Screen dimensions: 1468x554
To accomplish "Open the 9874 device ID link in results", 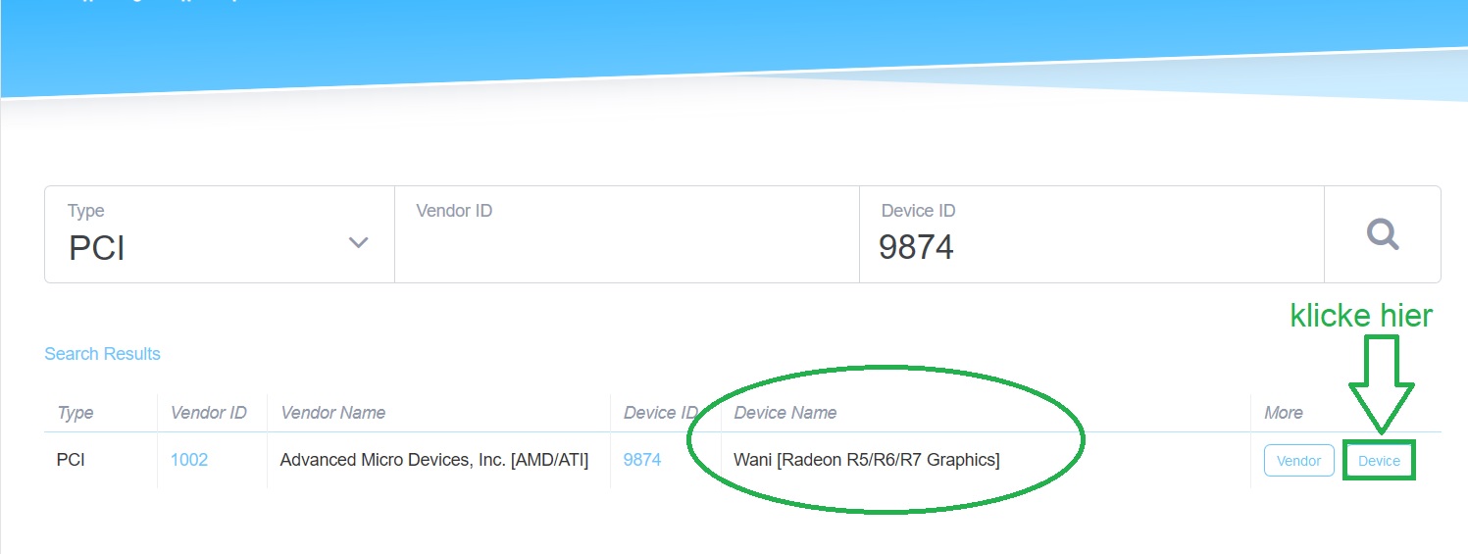I will click(x=642, y=460).
